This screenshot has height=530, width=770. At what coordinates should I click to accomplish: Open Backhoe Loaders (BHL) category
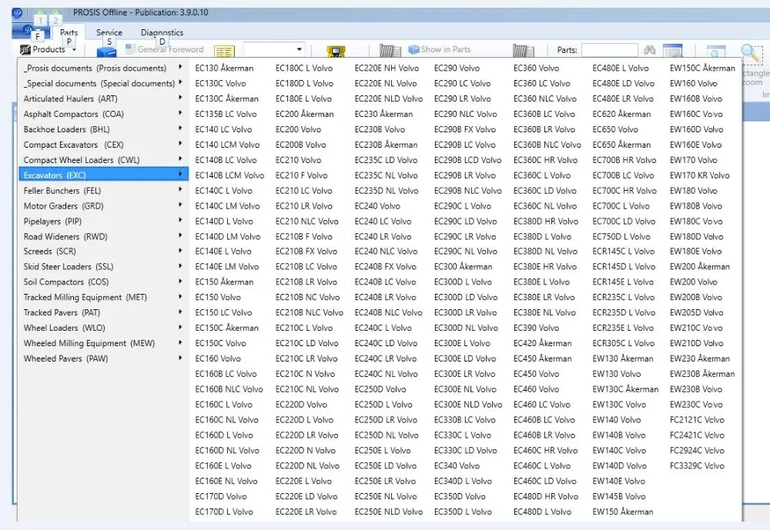click(x=104, y=129)
